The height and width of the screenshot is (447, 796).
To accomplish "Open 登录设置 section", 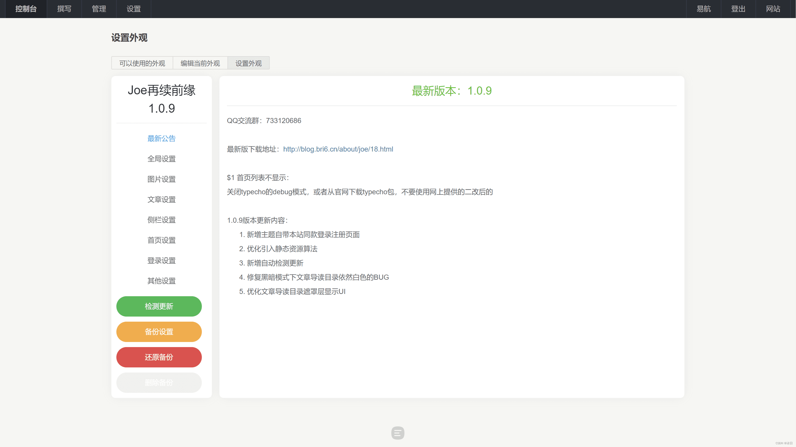I will point(161,261).
